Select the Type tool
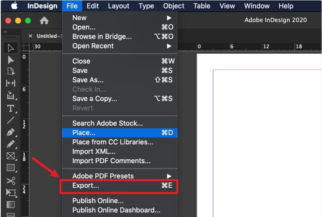322x217 pixels. coord(11,108)
